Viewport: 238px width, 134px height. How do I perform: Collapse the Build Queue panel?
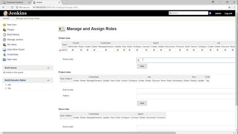tap(48, 68)
